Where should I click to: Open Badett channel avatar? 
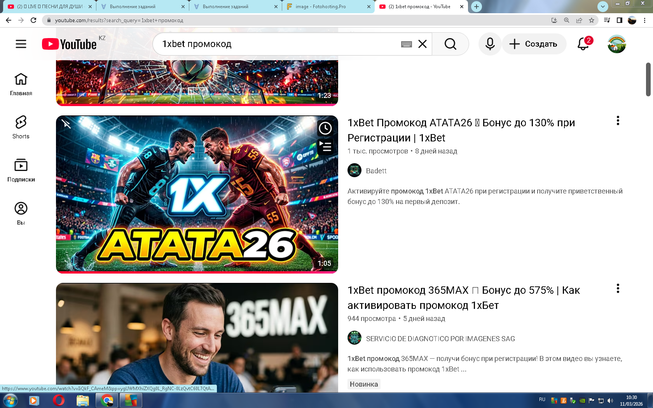click(354, 171)
